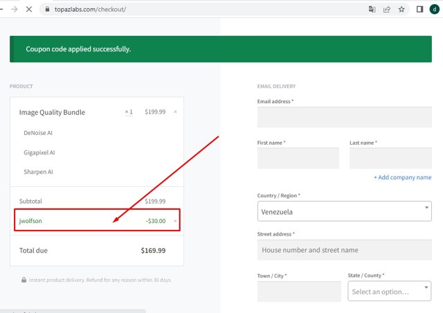
Task: Click the Last name input box
Action: [390, 159]
